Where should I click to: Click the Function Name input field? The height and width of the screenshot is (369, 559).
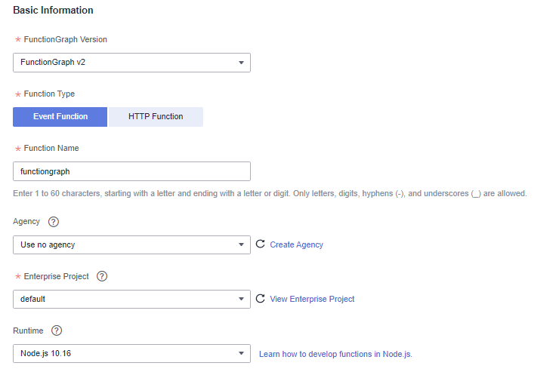pos(131,171)
